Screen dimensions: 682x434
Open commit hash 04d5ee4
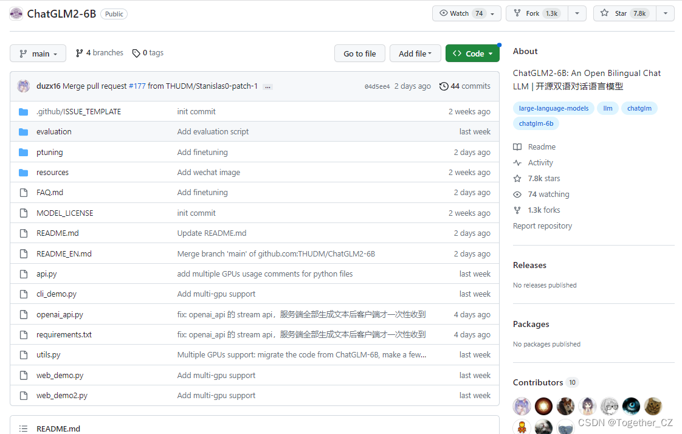[377, 86]
